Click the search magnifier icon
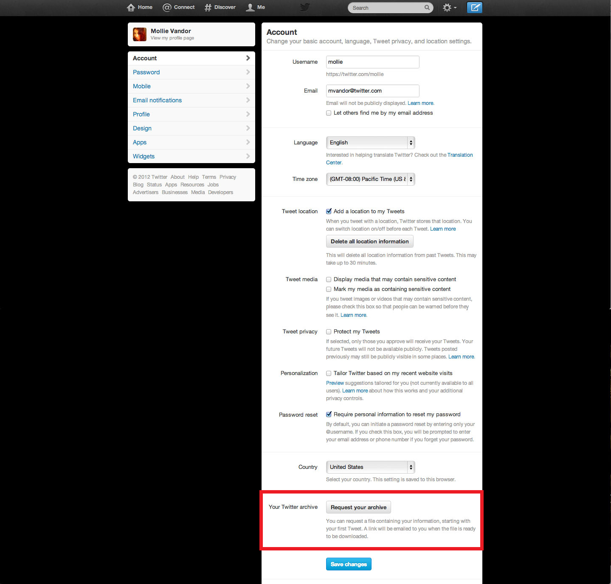The height and width of the screenshot is (584, 611). click(x=427, y=8)
